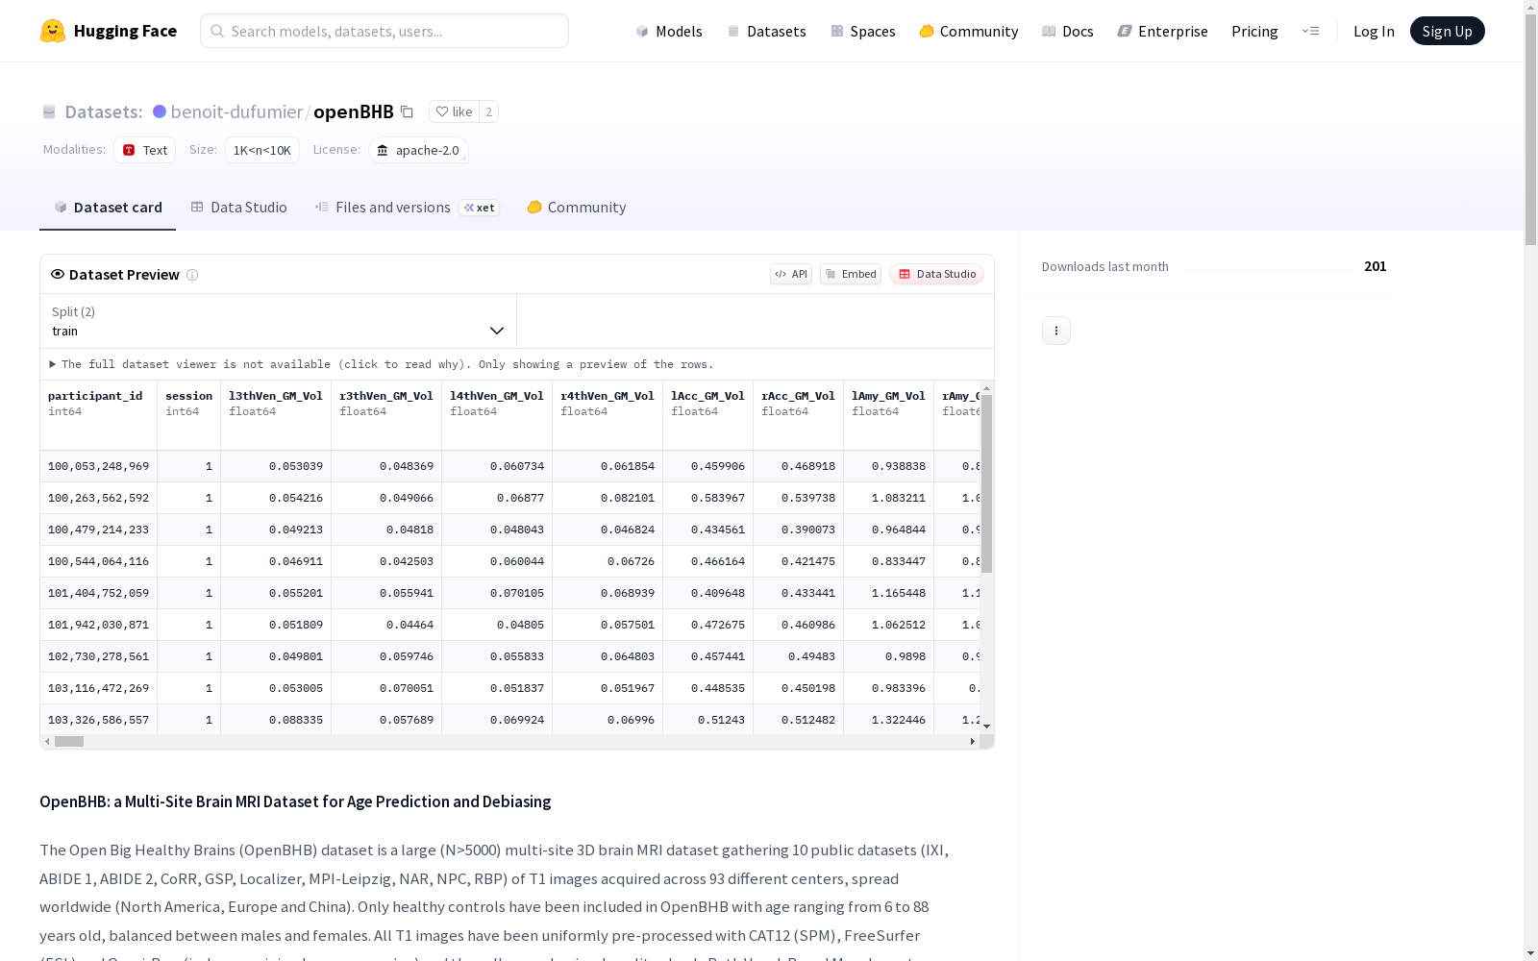The height and width of the screenshot is (961, 1538).
Task: Select the 1K<n<10K size tag
Action: (x=262, y=150)
